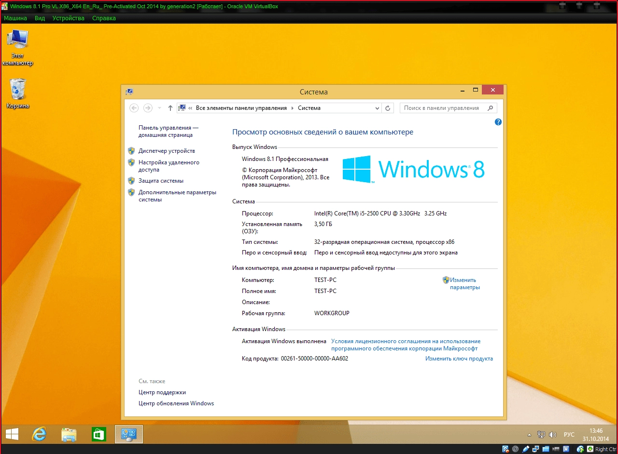Screen dimensions: 618x454
Task: Open the VirtualBox Машина menu
Action: (15, 18)
